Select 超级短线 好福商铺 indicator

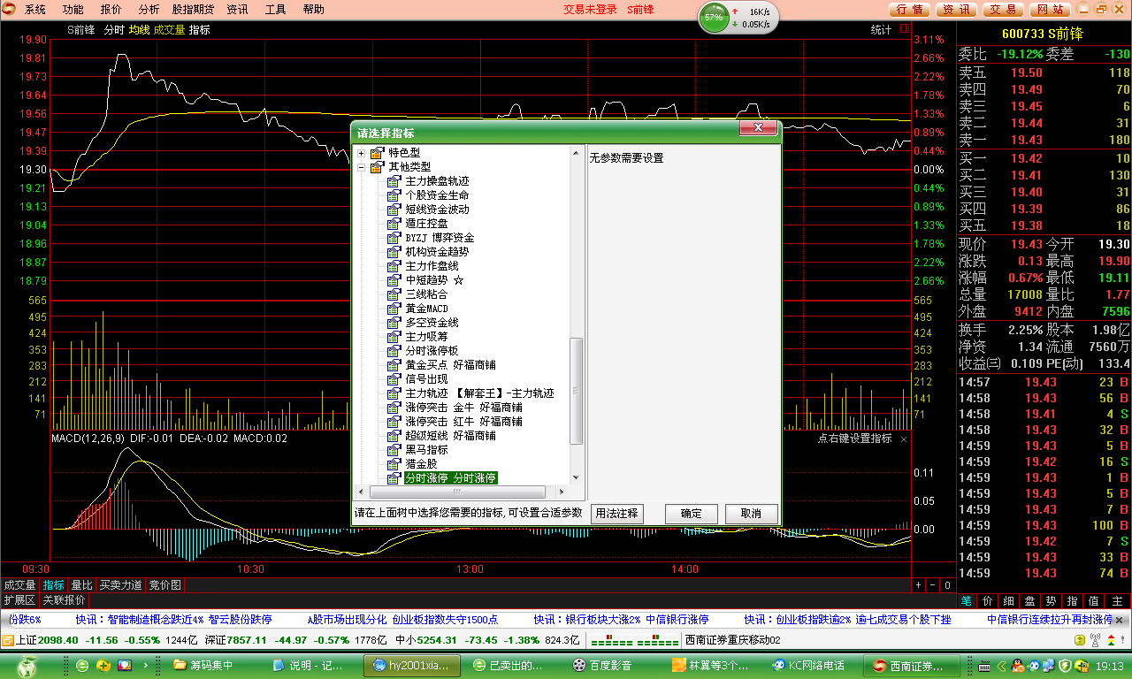pyautogui.click(x=450, y=436)
